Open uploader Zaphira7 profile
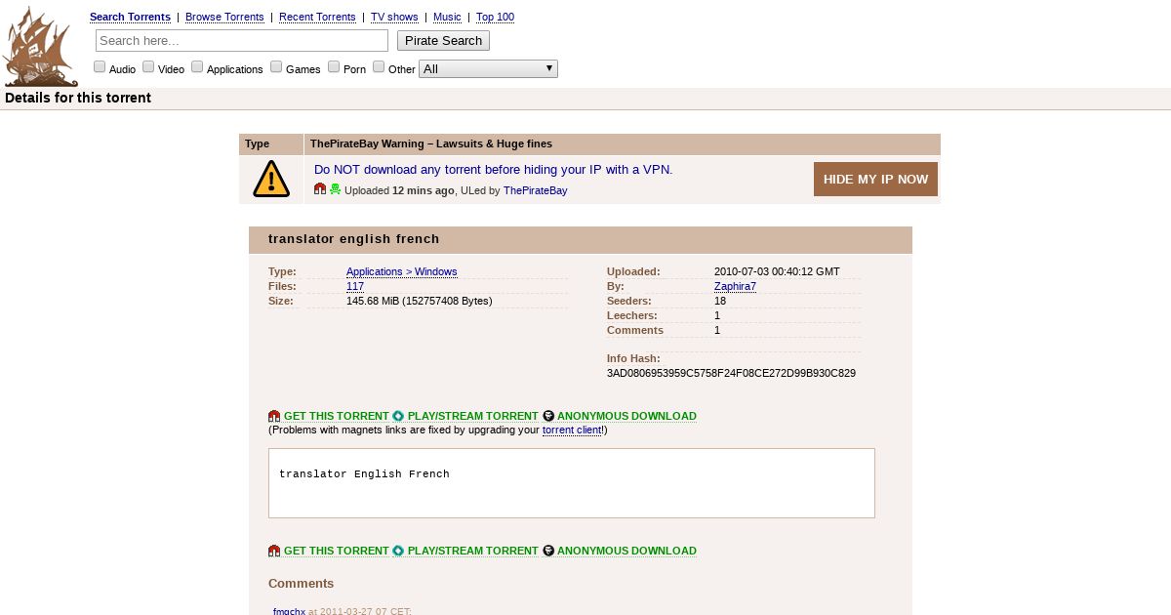Image resolution: width=1171 pixels, height=615 pixels. click(735, 286)
